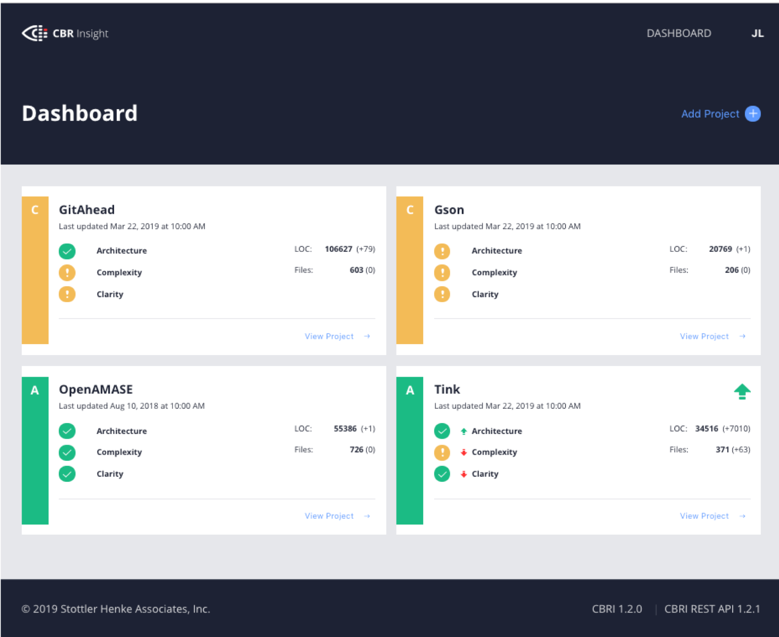Click the View Project arrow for GitAhead
Screen dimensions: 779x637
coord(367,336)
